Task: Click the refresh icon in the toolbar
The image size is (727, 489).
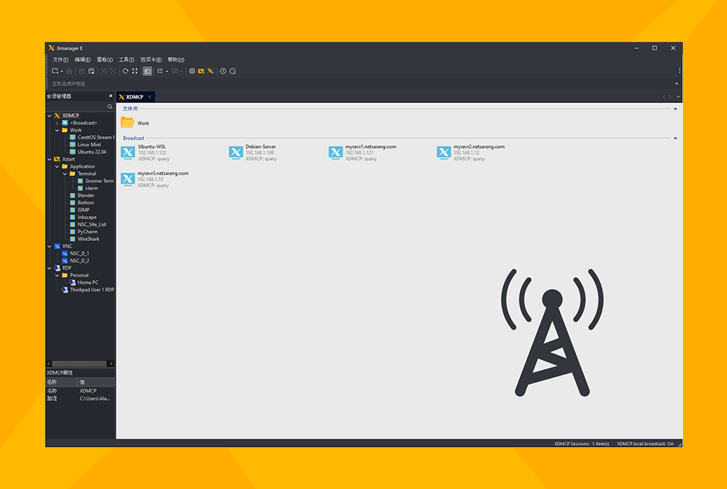Action: point(126,71)
